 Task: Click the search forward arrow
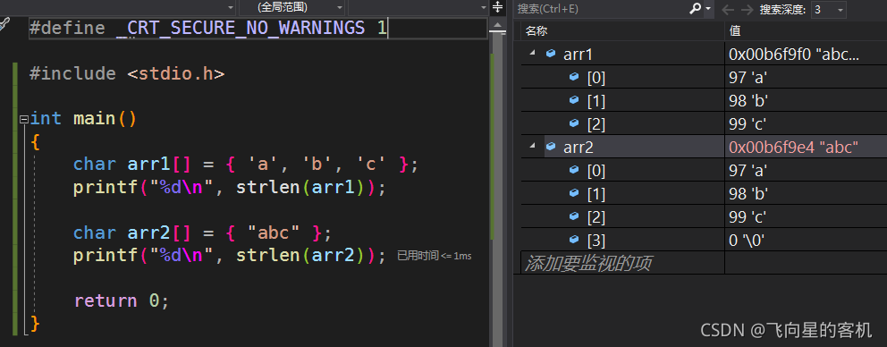click(x=747, y=9)
